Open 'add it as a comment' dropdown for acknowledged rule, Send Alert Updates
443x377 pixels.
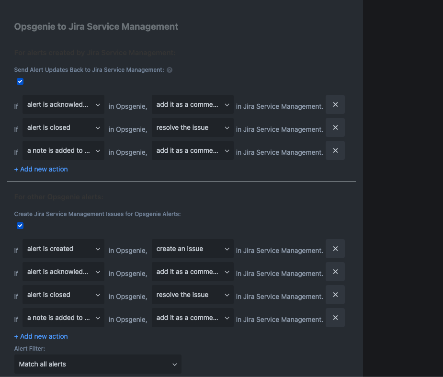[193, 104]
